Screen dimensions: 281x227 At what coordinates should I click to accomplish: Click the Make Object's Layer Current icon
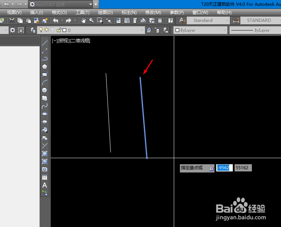click(x=149, y=30)
